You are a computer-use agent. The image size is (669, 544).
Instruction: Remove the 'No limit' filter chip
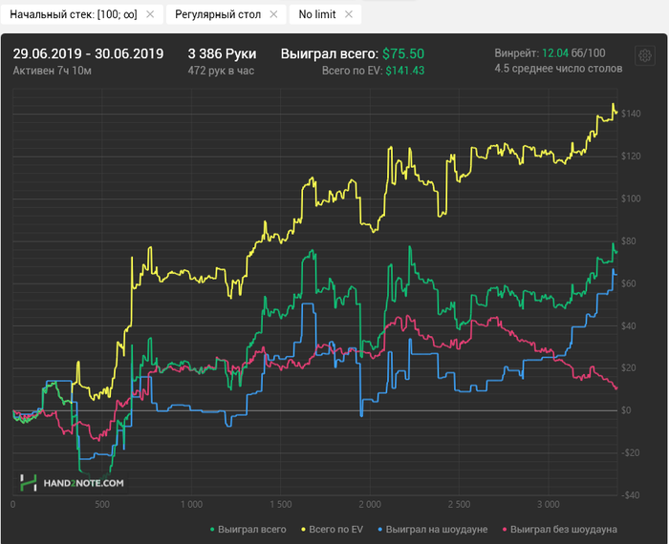click(x=349, y=14)
